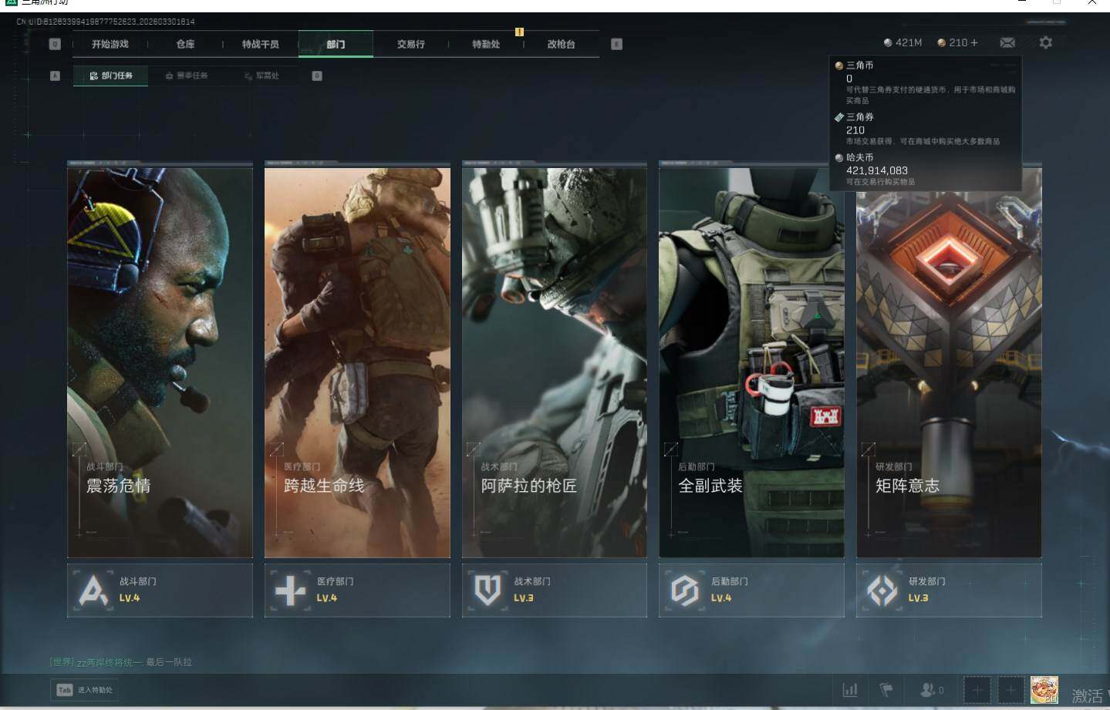Open the flag icon in bottom bar
This screenshot has height=710, width=1110.
coord(887,690)
